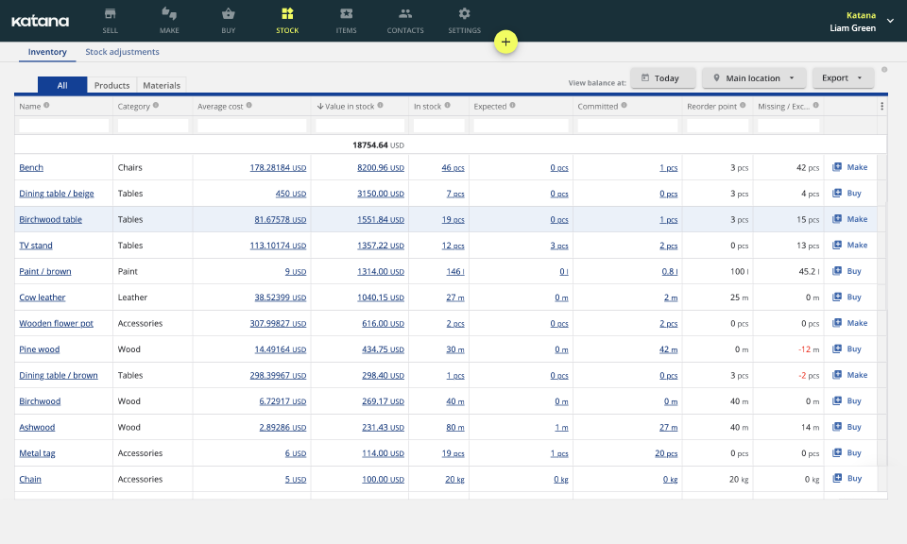Select the Contacts icon

pos(404,14)
